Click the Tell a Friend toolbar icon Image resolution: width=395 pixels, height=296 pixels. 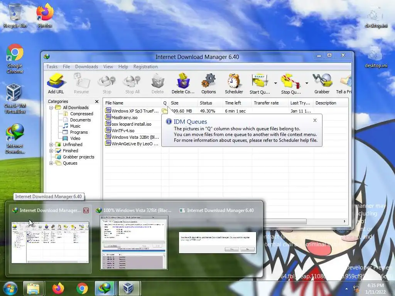344,84
